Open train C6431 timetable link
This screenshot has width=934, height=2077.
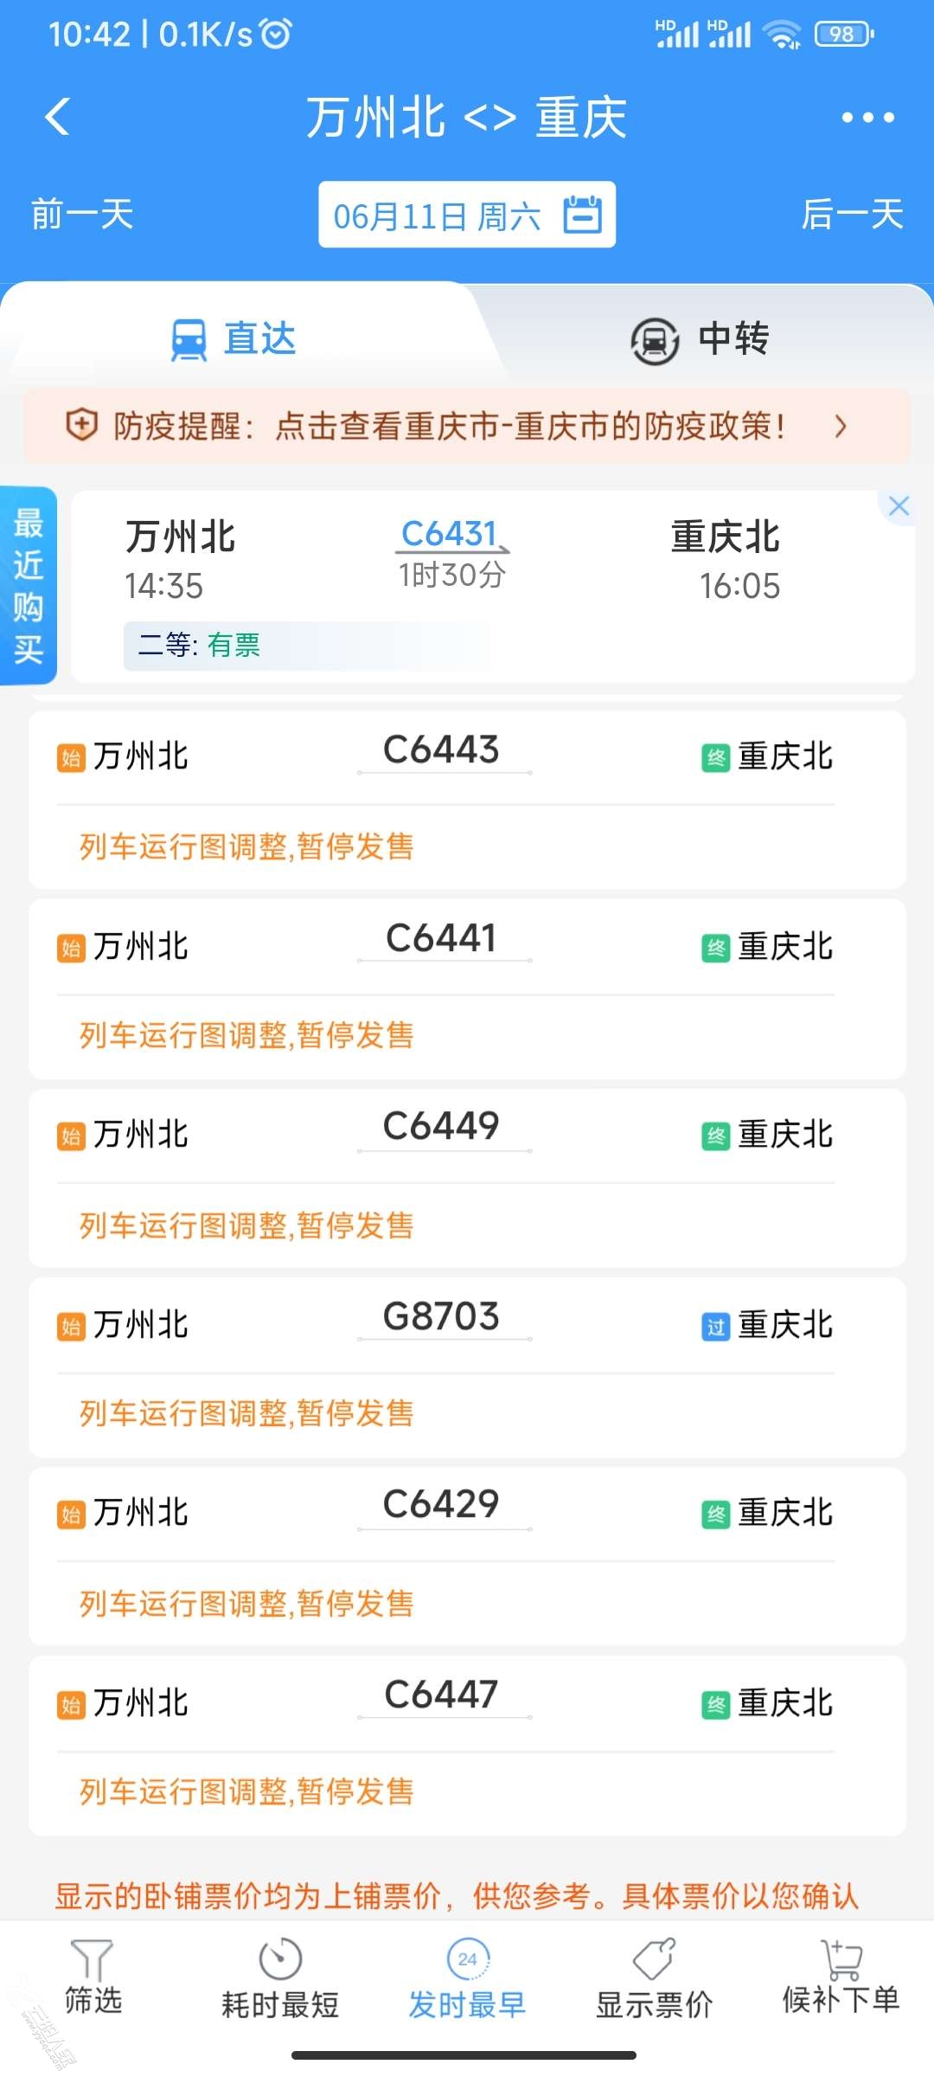tap(451, 534)
